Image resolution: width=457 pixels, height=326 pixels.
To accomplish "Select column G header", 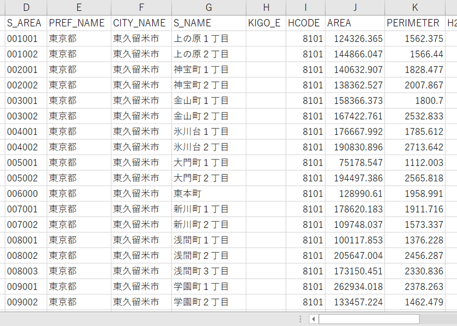I will coord(209,7).
